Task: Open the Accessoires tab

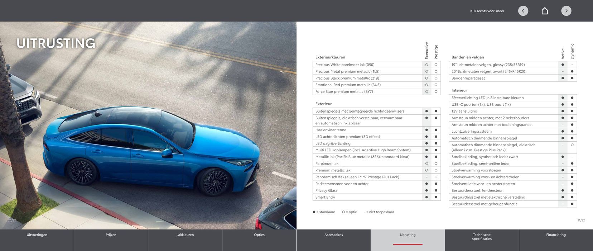Action: (x=333, y=235)
